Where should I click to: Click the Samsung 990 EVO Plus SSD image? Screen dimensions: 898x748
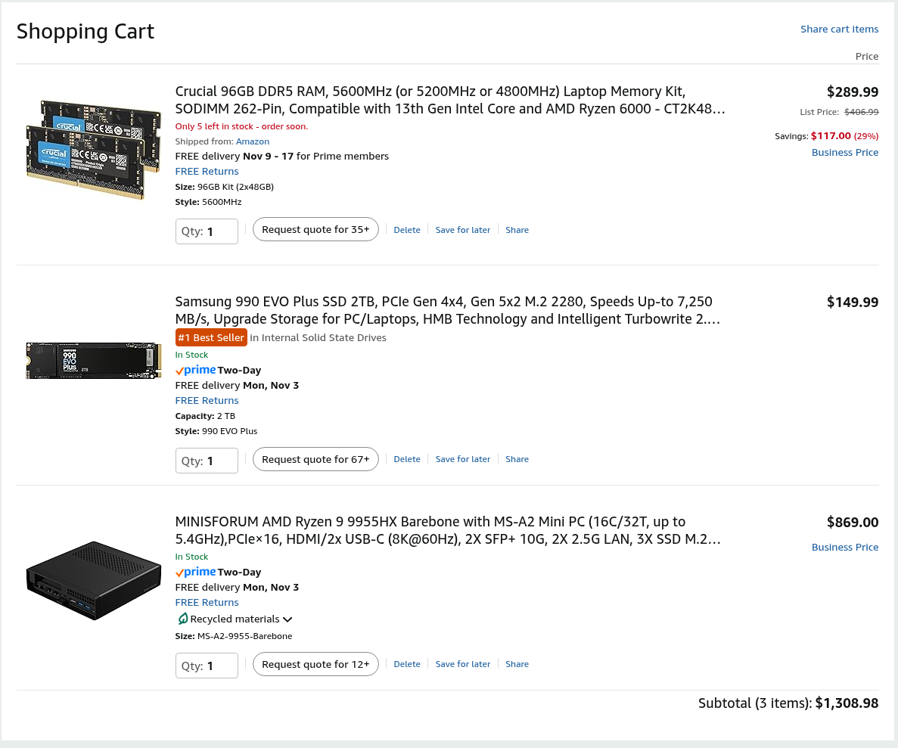point(94,361)
